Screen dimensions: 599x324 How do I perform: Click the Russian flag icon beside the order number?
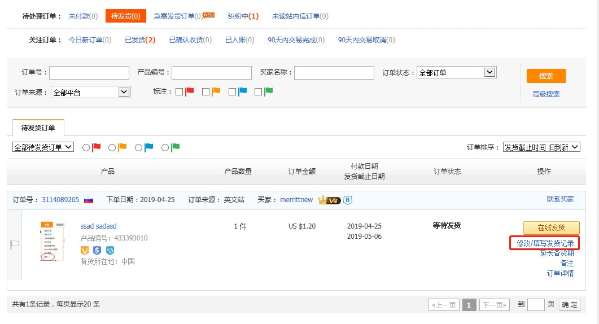tap(88, 200)
